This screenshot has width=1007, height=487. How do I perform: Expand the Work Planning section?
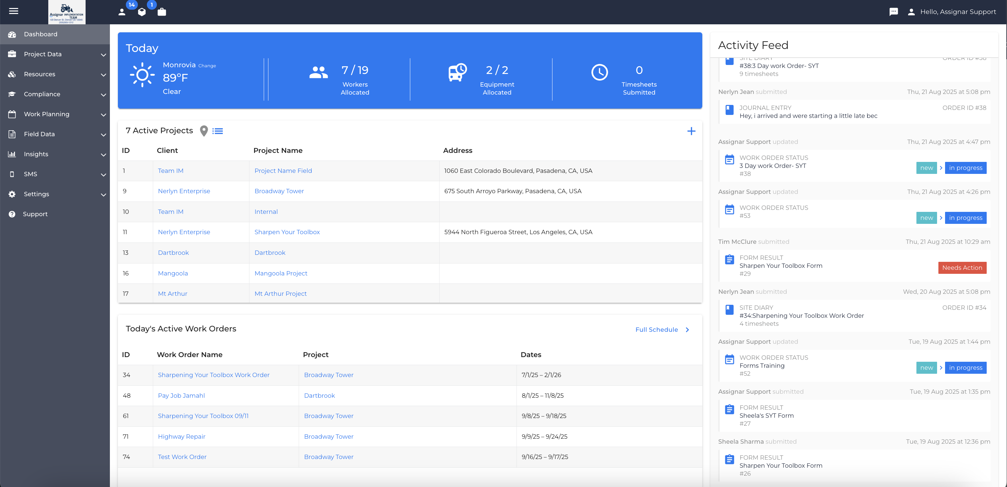[x=46, y=114]
